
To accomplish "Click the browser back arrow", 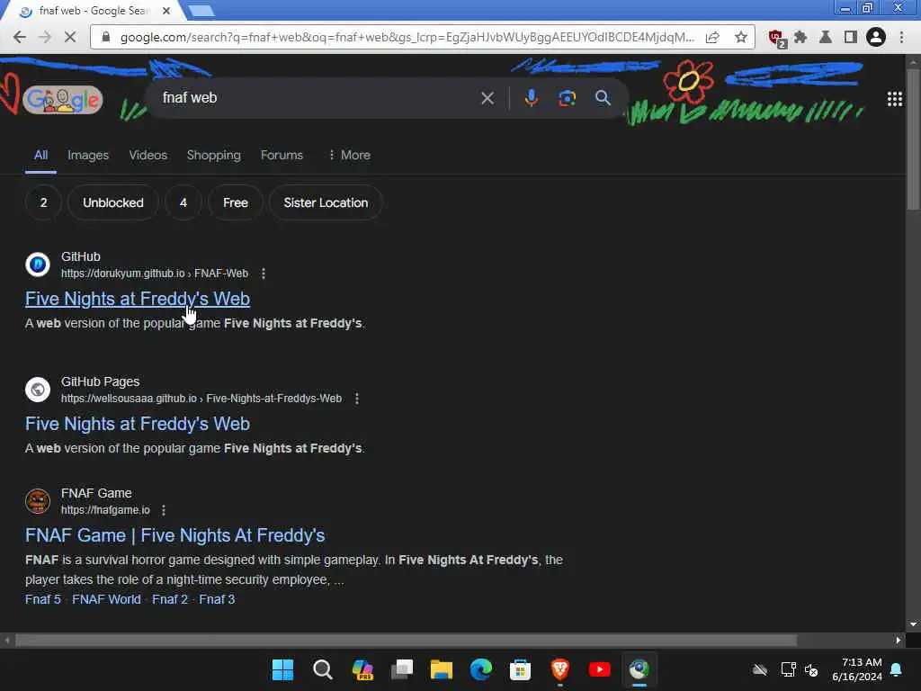I will pyautogui.click(x=20, y=37).
